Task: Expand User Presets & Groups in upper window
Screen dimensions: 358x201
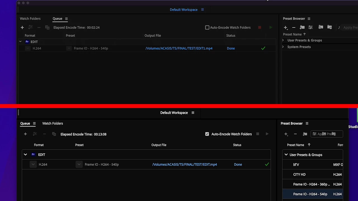Action: (283, 40)
